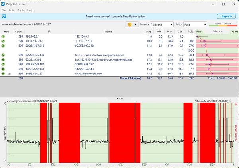Click the graph title www.virginmedia.com hop 9

32,101
